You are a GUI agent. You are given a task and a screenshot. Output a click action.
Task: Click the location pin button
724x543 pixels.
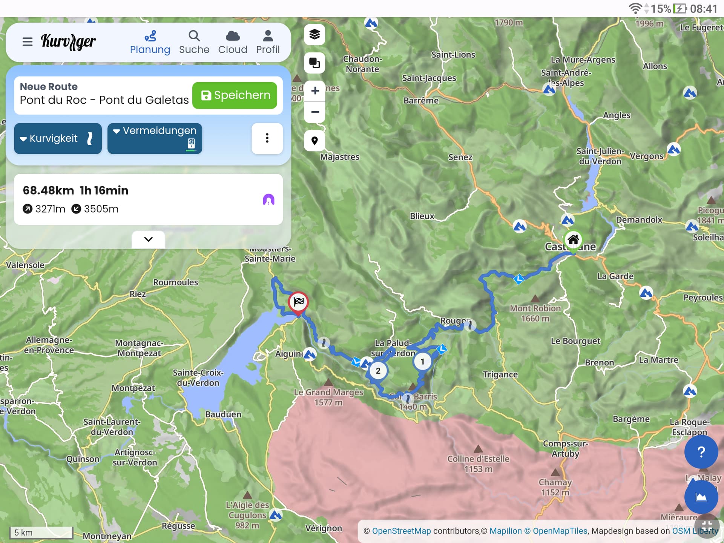pos(314,141)
